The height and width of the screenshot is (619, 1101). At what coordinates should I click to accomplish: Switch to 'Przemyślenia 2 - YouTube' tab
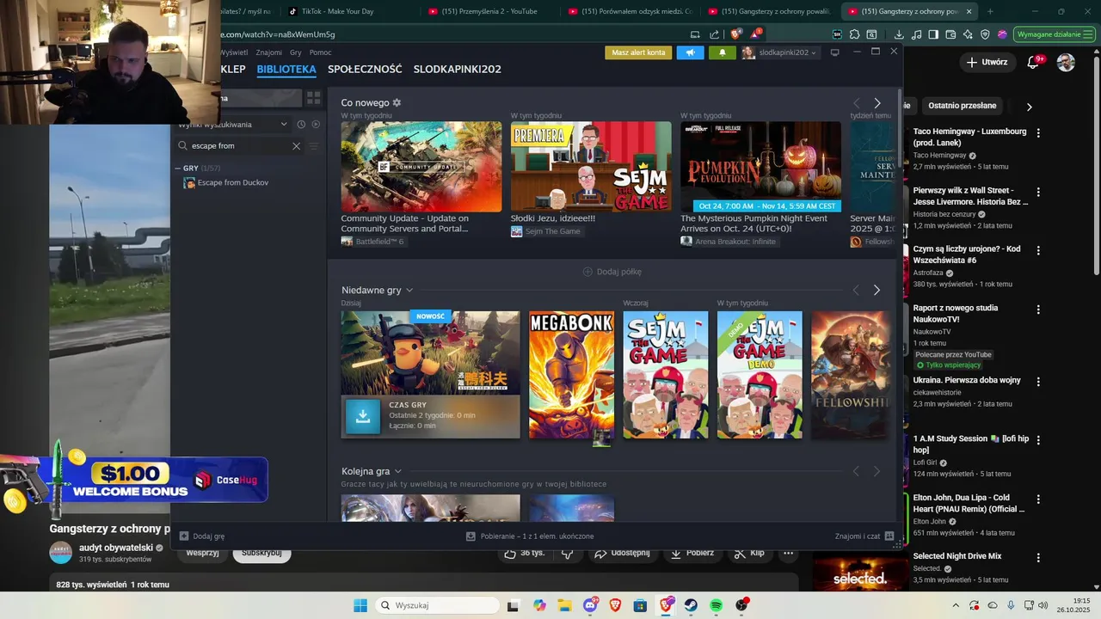click(489, 11)
